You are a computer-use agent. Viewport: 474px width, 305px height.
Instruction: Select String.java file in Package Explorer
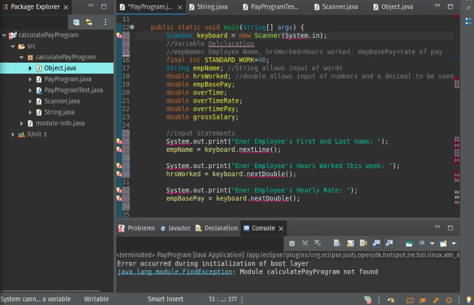pyautogui.click(x=59, y=112)
